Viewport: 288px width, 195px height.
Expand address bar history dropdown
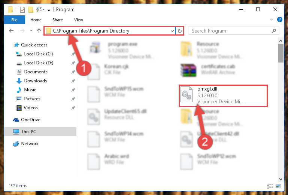tap(172, 31)
